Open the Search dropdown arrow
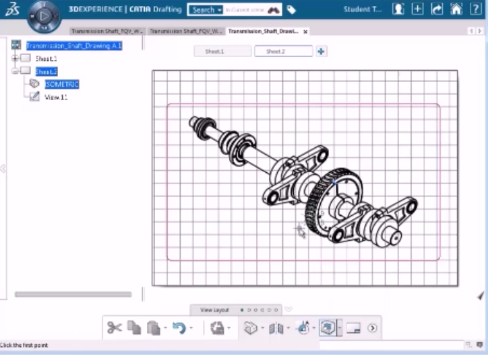488x355 pixels. 219,10
